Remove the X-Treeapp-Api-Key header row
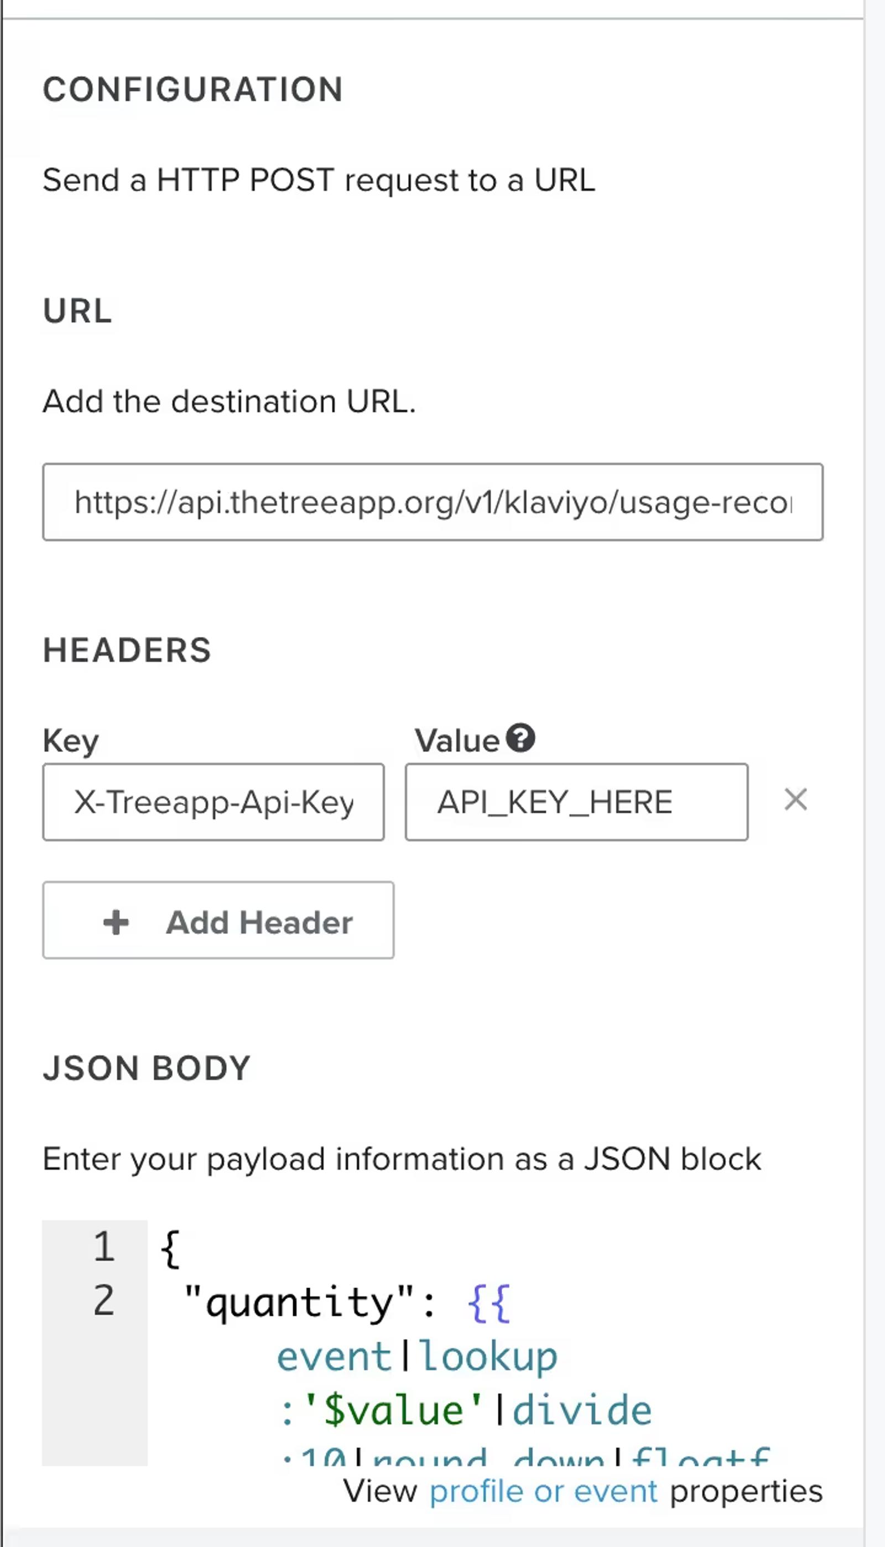 point(795,800)
